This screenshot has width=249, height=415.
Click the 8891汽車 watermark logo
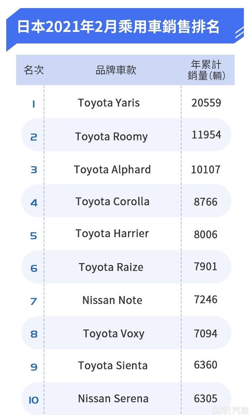(x=231, y=410)
